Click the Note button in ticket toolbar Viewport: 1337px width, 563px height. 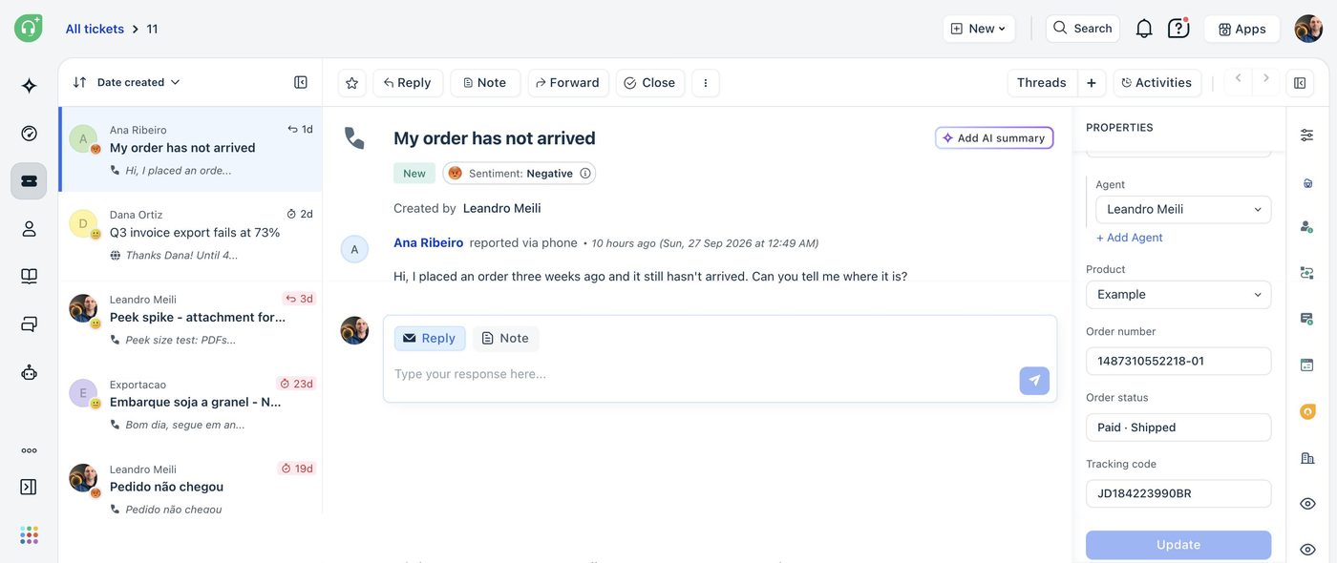click(485, 83)
